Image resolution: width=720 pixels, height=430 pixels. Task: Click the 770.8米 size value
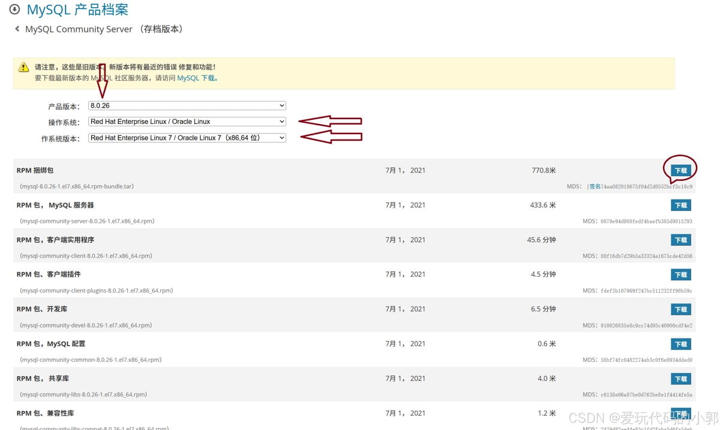click(x=544, y=171)
